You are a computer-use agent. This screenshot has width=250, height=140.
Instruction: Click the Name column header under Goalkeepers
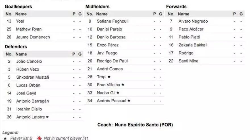[21, 14]
